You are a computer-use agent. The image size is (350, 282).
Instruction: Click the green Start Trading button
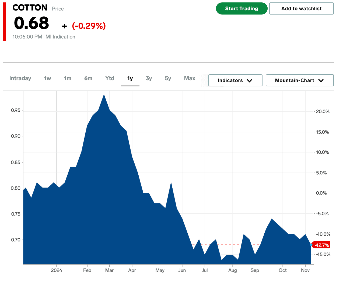pyautogui.click(x=241, y=9)
